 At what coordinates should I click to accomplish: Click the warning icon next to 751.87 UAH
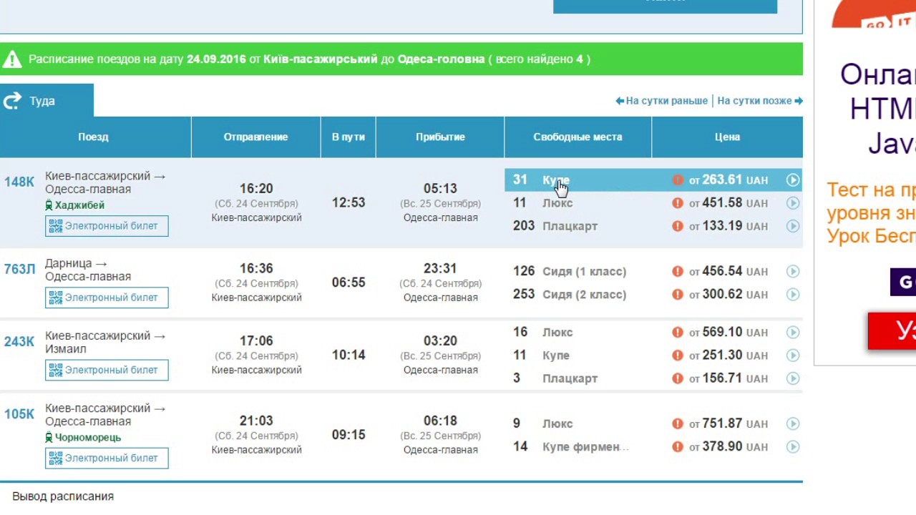click(678, 423)
